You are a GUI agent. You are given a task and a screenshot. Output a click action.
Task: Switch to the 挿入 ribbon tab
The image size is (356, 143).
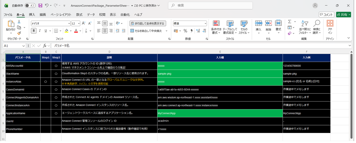click(x=32, y=15)
